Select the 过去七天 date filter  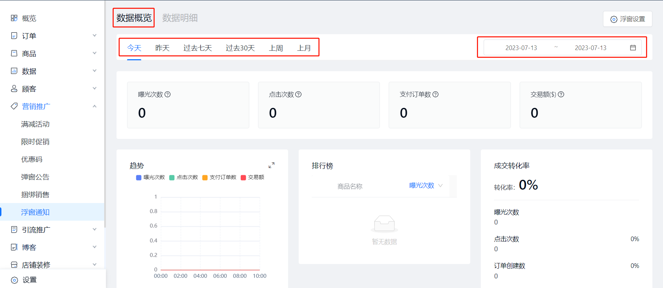click(x=198, y=48)
